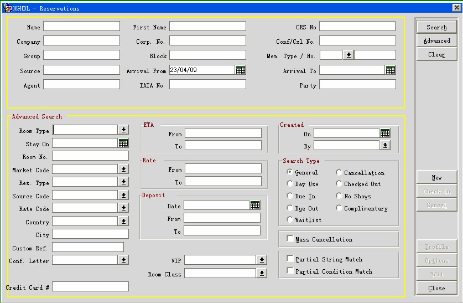The height and width of the screenshot is (303, 463).
Task: Open the Deposit Date calendar icon
Action: point(255,205)
